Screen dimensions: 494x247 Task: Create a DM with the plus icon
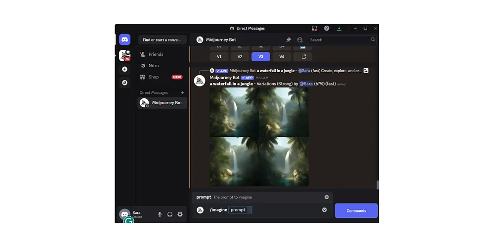click(x=182, y=93)
